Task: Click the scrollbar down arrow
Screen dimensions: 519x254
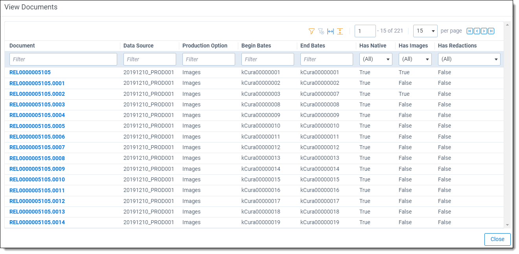Action: coord(507,225)
